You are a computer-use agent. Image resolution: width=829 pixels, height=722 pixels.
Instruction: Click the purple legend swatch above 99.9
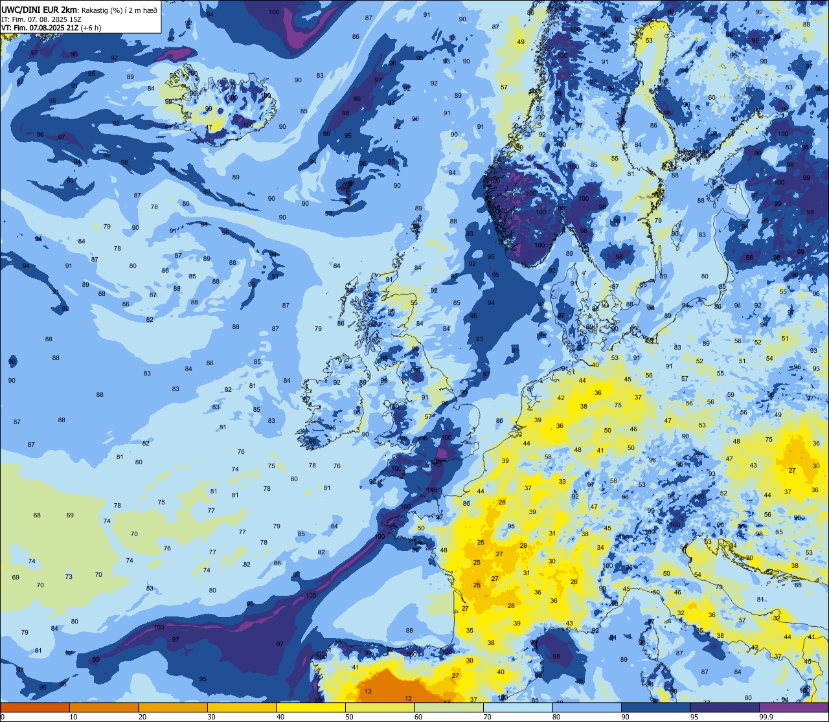[793, 707]
